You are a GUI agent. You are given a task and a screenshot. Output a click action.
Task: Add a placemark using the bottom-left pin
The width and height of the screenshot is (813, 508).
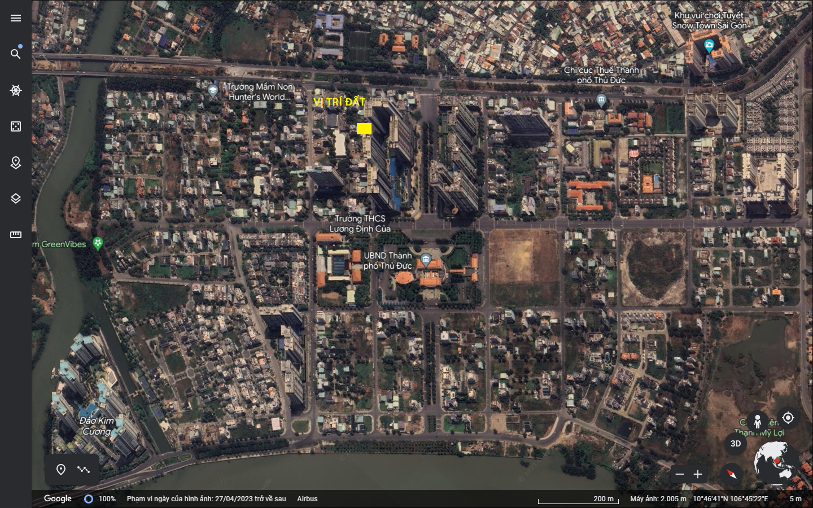pyautogui.click(x=61, y=470)
